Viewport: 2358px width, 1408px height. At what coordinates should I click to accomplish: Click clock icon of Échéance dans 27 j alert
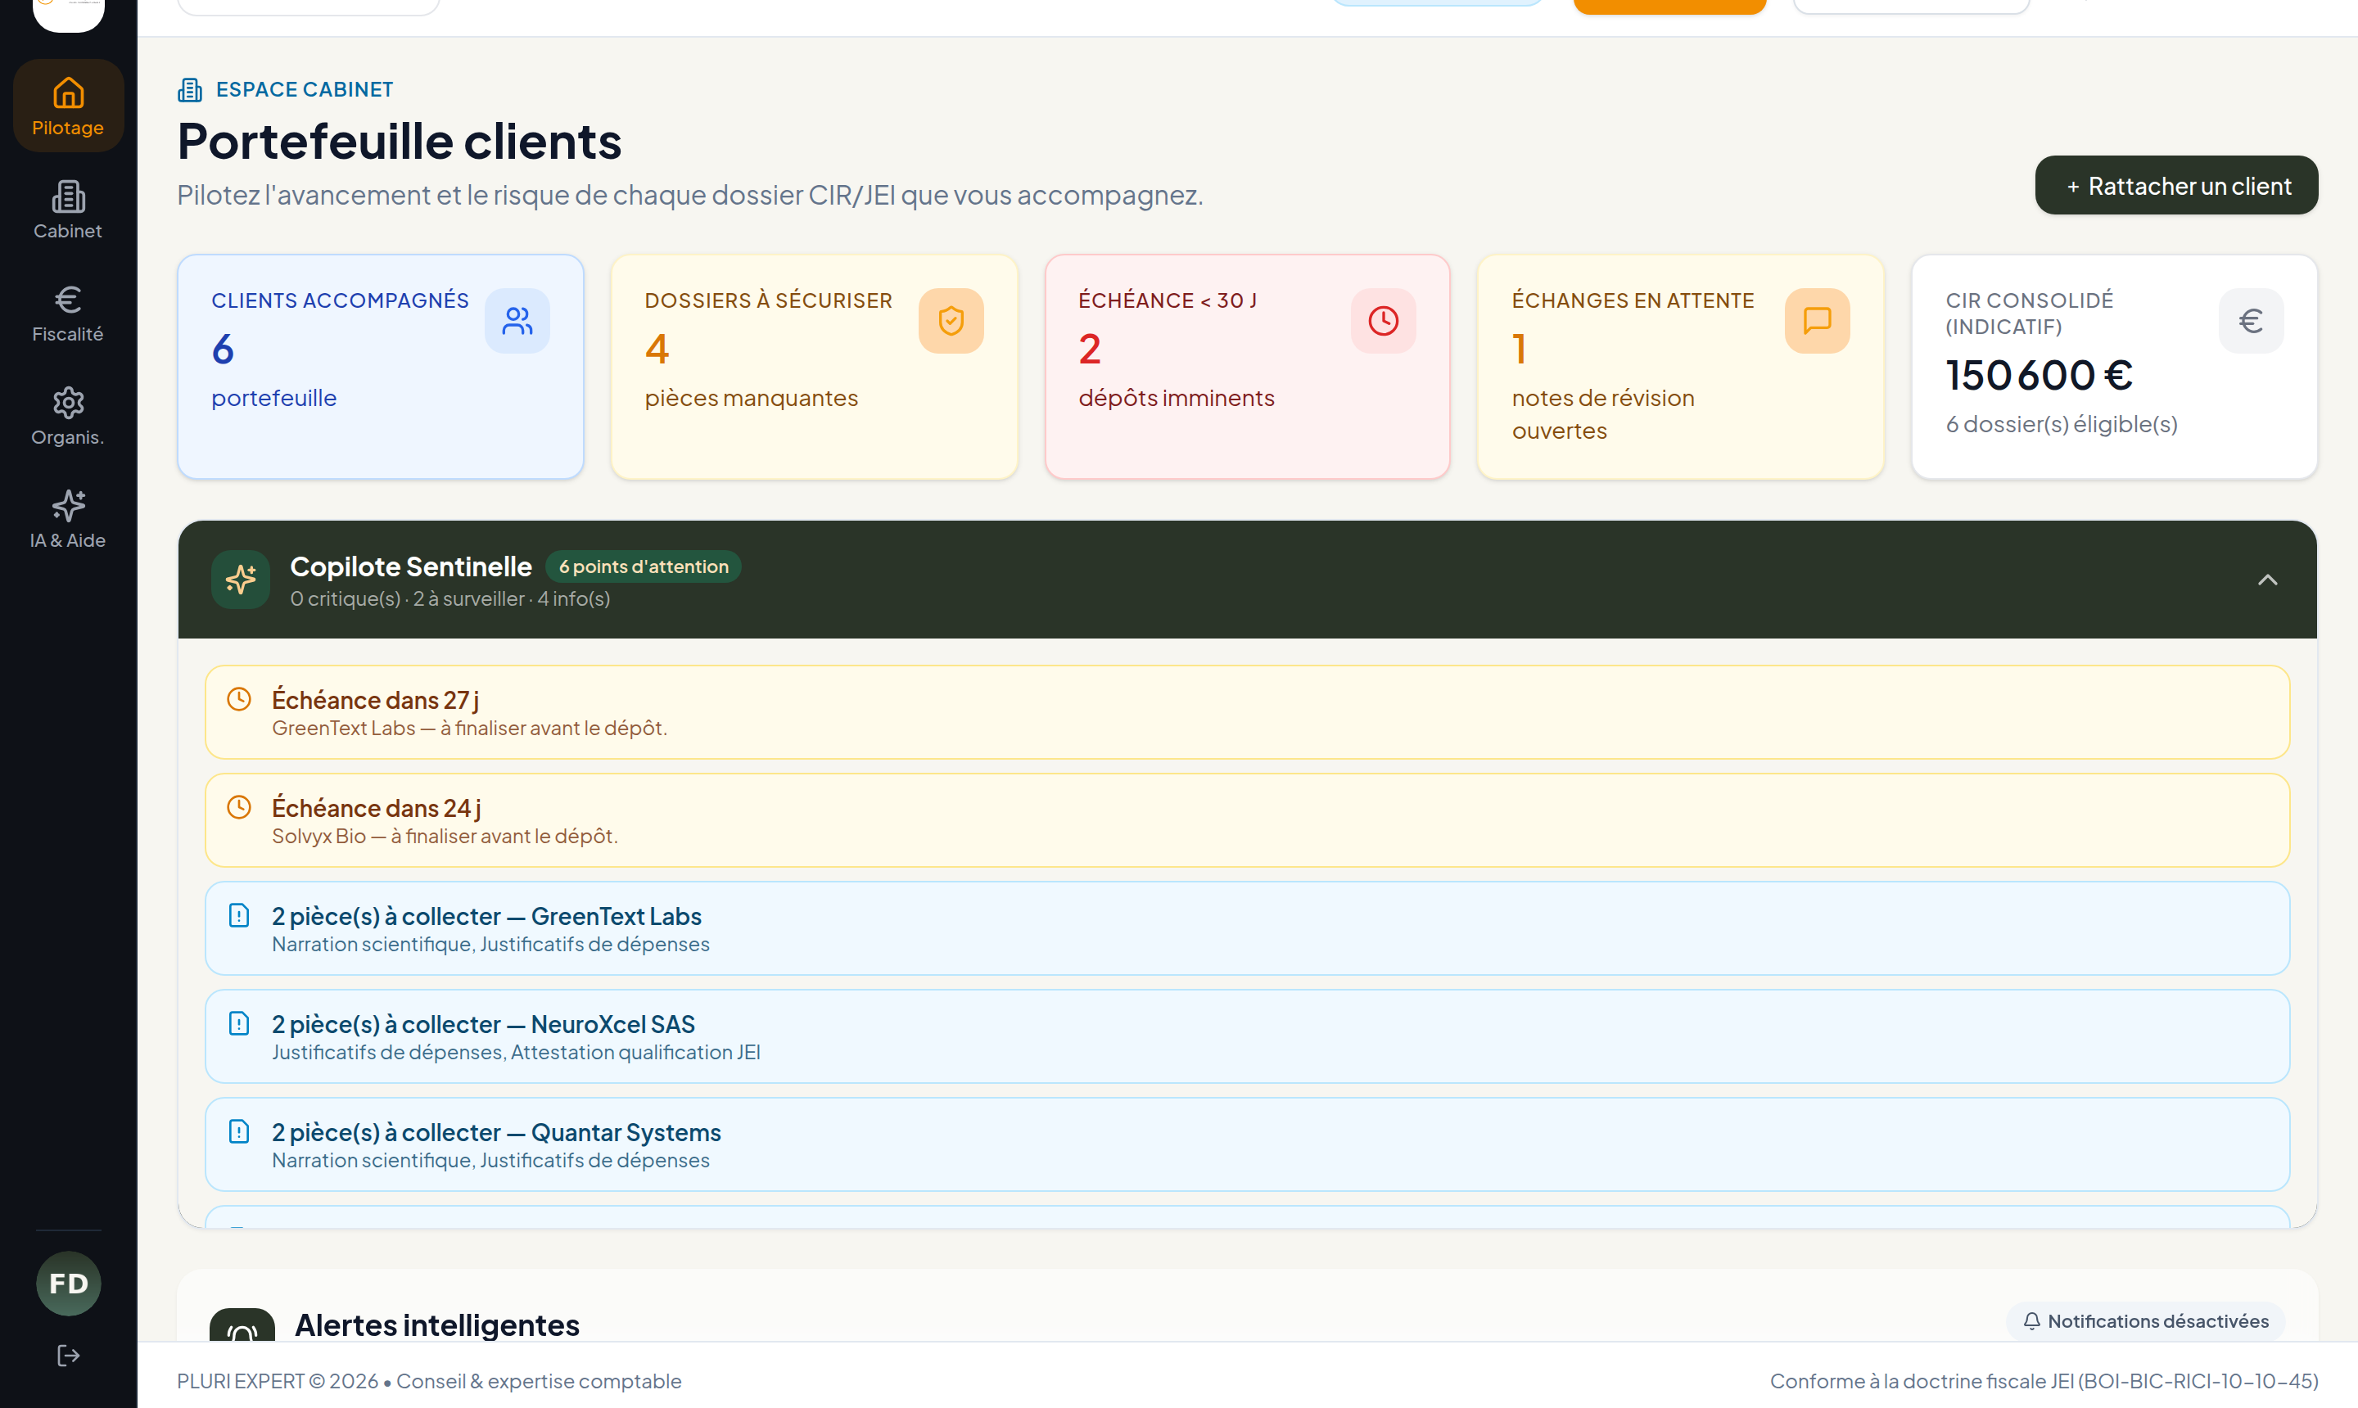[239, 699]
